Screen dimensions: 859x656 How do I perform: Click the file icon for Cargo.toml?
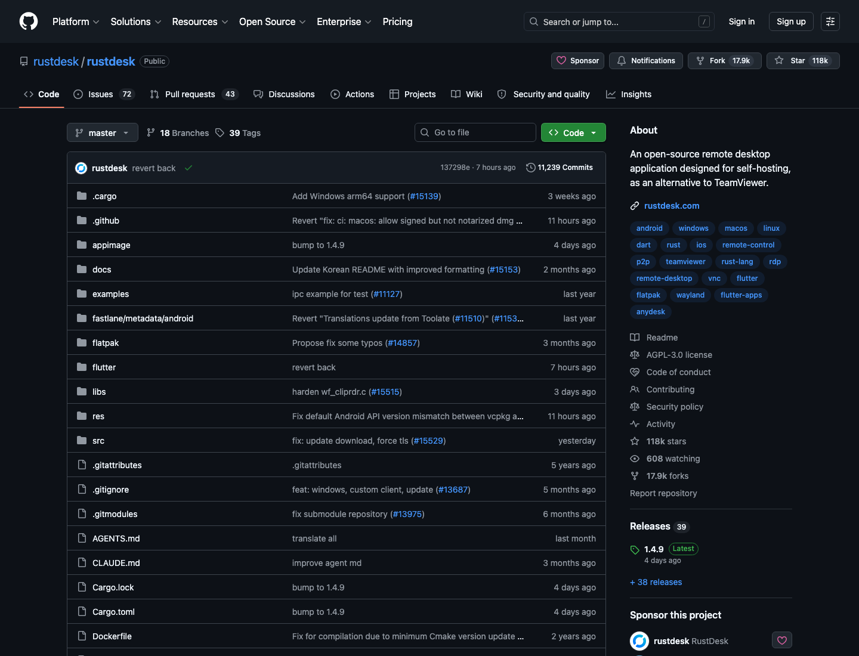(x=82, y=612)
